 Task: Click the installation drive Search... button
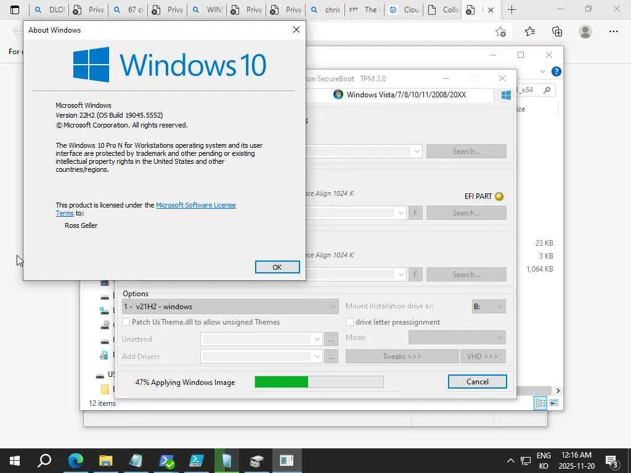(x=466, y=274)
